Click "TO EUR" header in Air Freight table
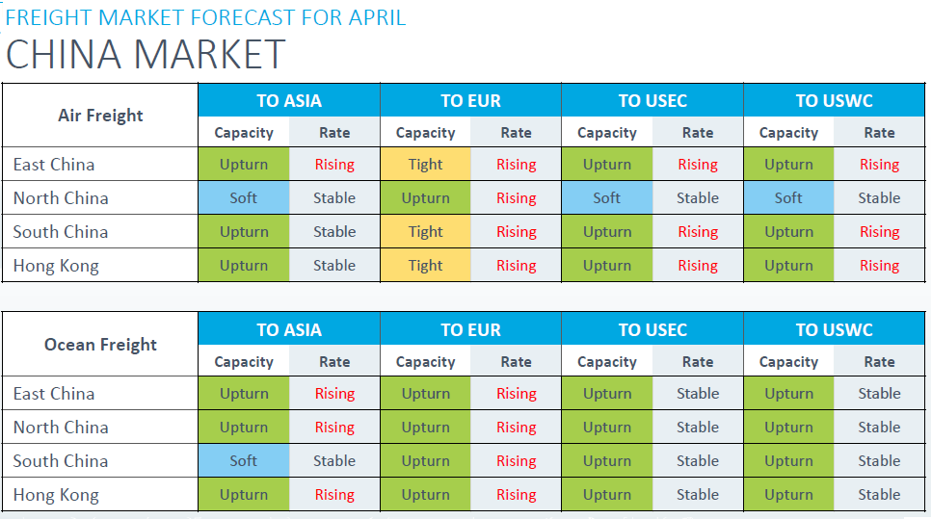 tap(470, 101)
